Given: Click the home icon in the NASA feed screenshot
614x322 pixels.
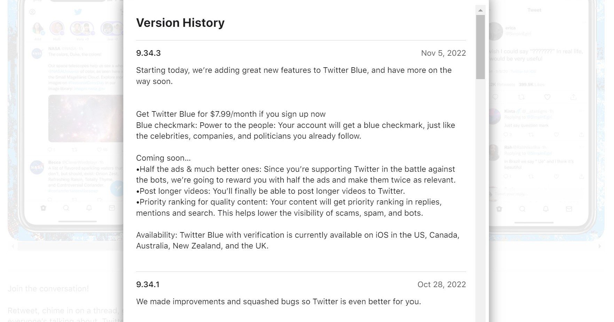Looking at the screenshot, I should click(43, 208).
